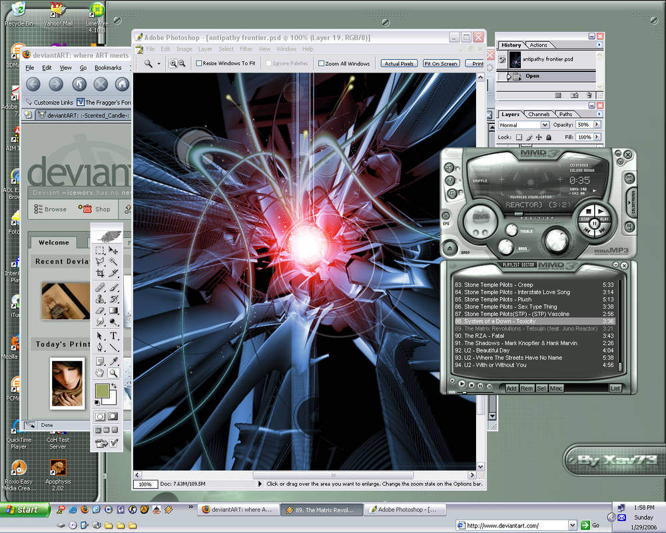Click Add button in playlist editor
This screenshot has width=666, height=533.
coord(511,388)
